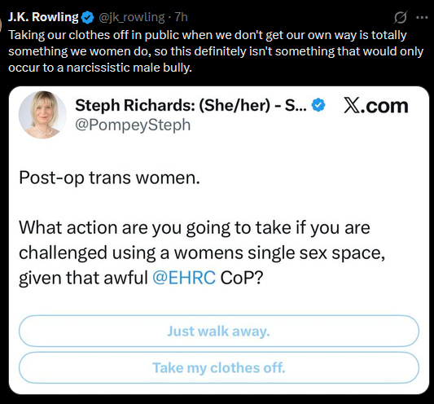This screenshot has height=404, width=434.
Task: Click the @jk_rowling handle
Action: [x=132, y=17]
